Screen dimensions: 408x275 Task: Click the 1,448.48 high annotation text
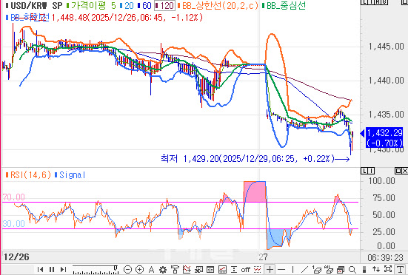pyautogui.click(x=127, y=18)
